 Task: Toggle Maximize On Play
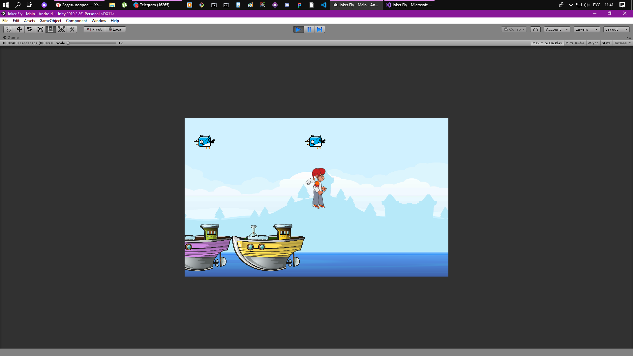[547, 43]
